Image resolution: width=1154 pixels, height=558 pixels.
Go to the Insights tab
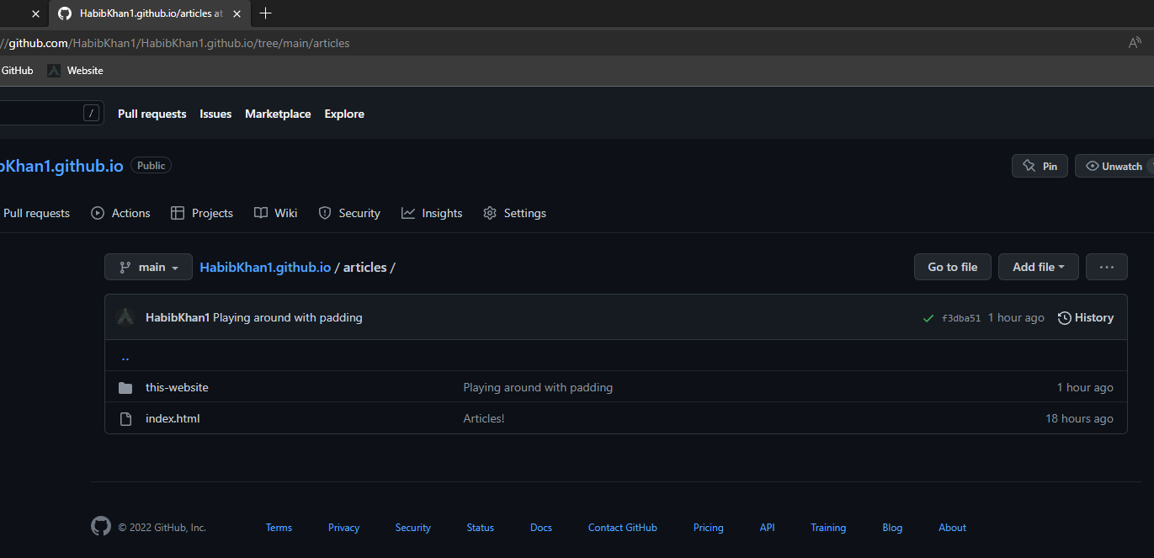432,213
